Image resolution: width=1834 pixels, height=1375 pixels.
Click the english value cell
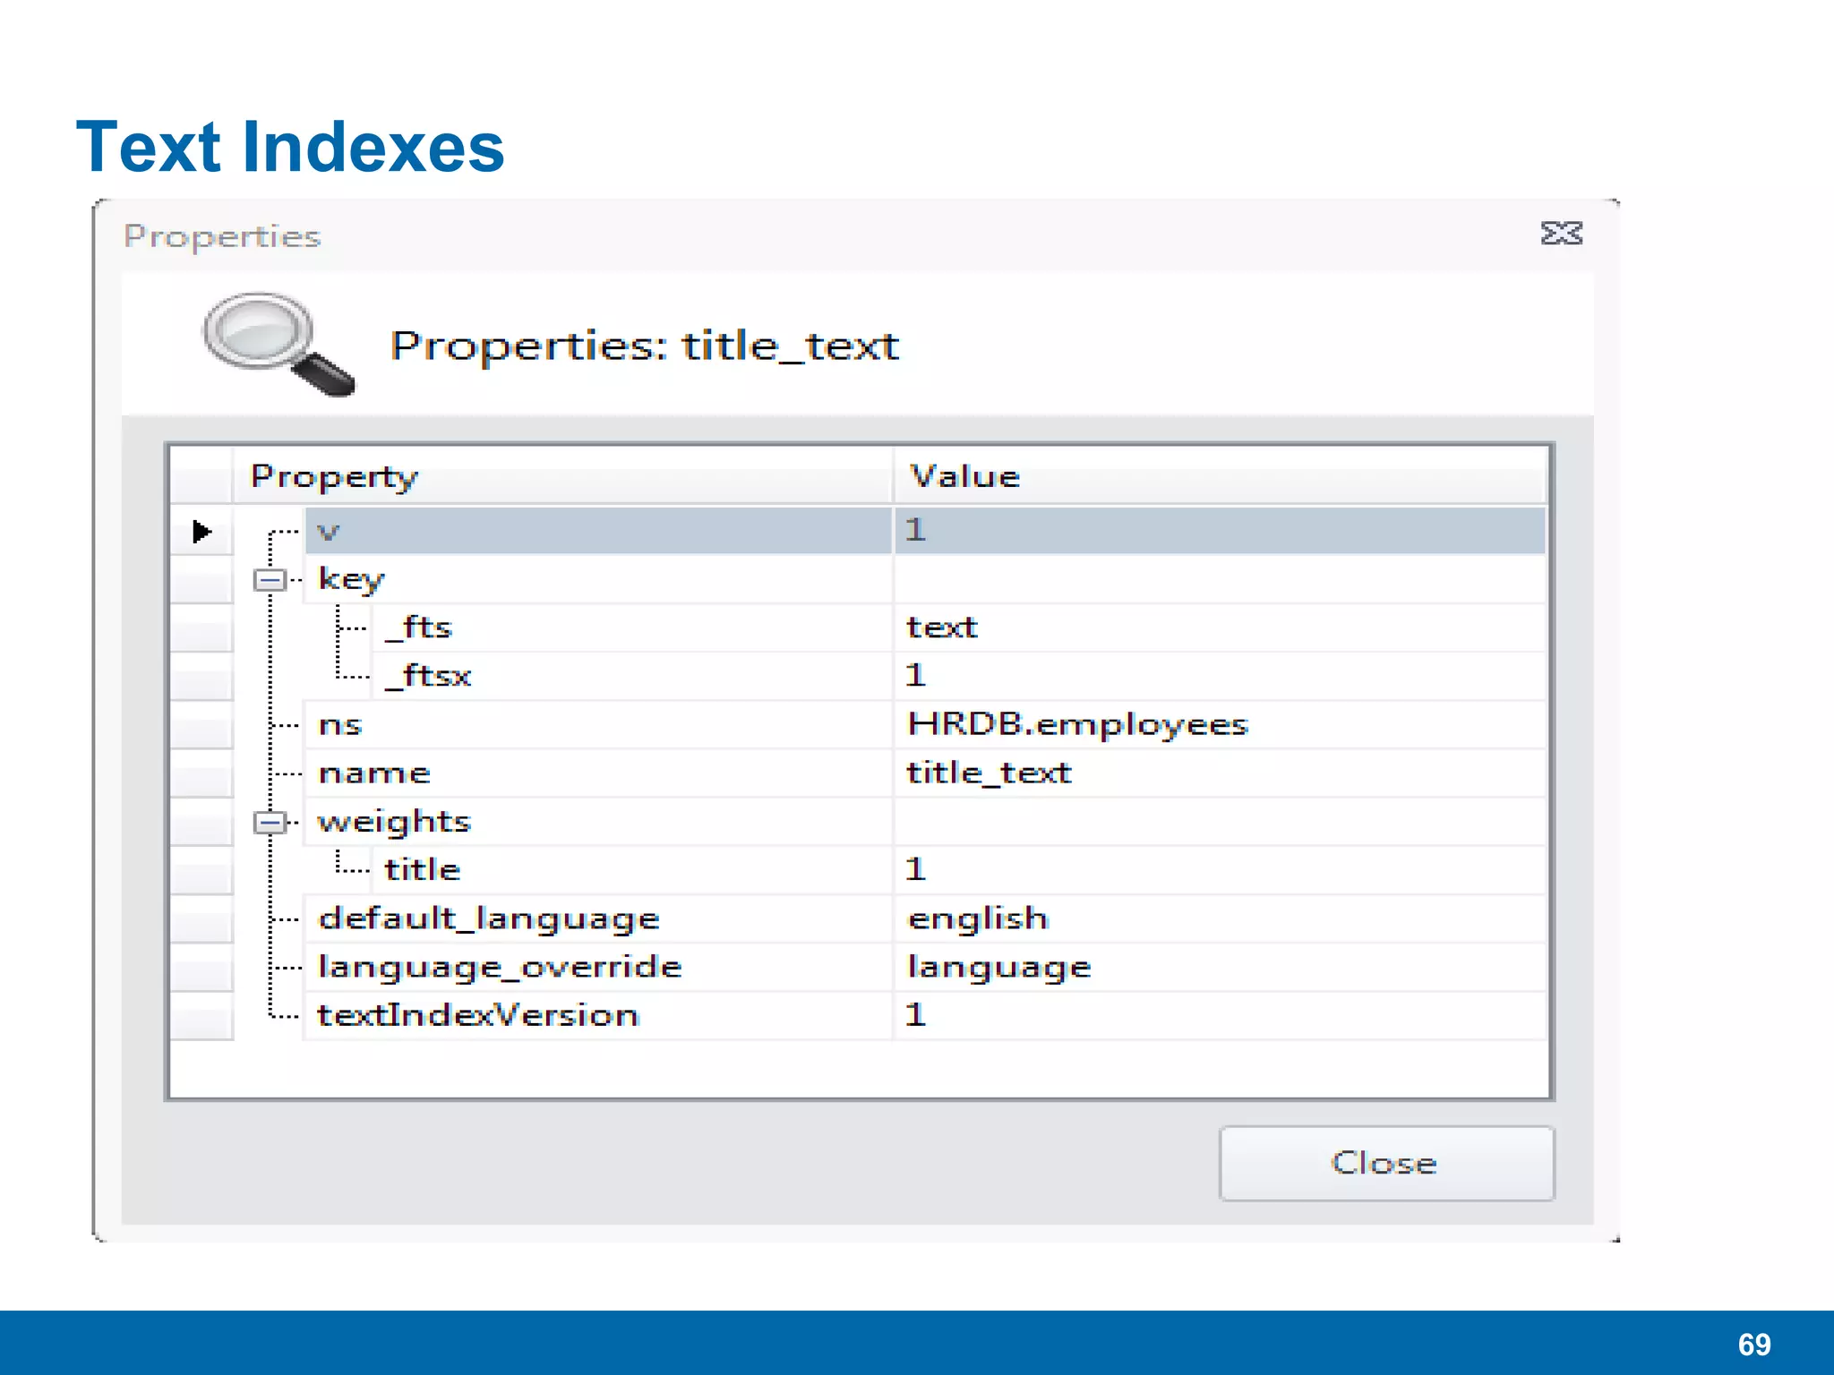(977, 918)
